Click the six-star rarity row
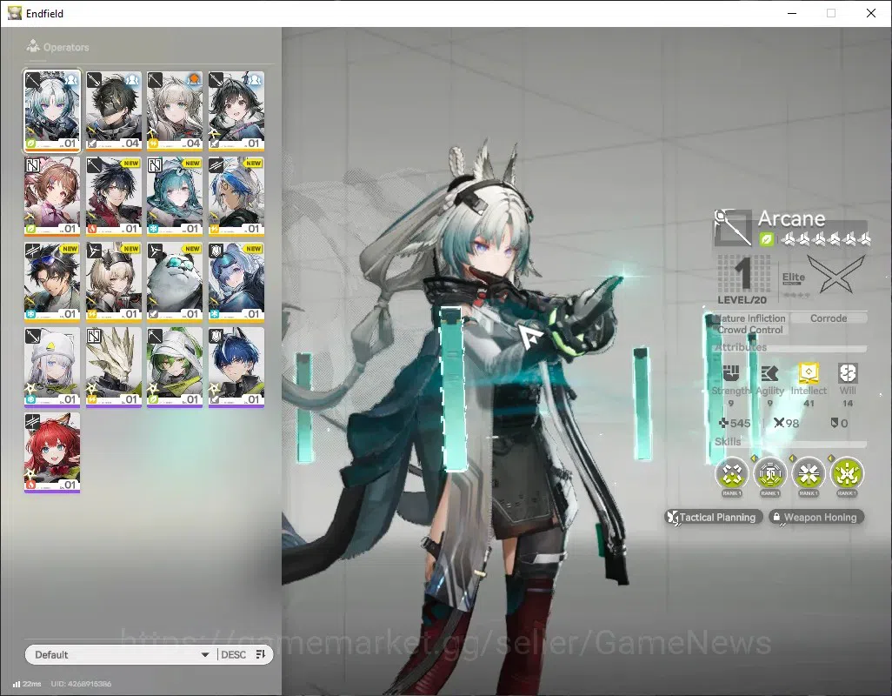Screen dimensions: 892x696 (825, 239)
